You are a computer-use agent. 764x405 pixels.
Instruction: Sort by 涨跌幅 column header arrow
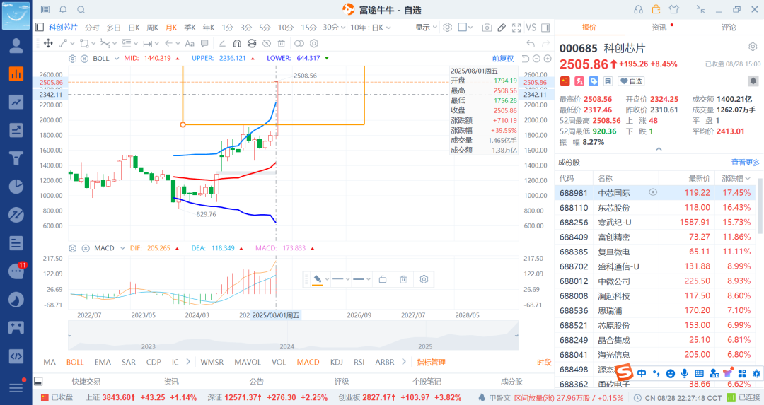(x=748, y=179)
